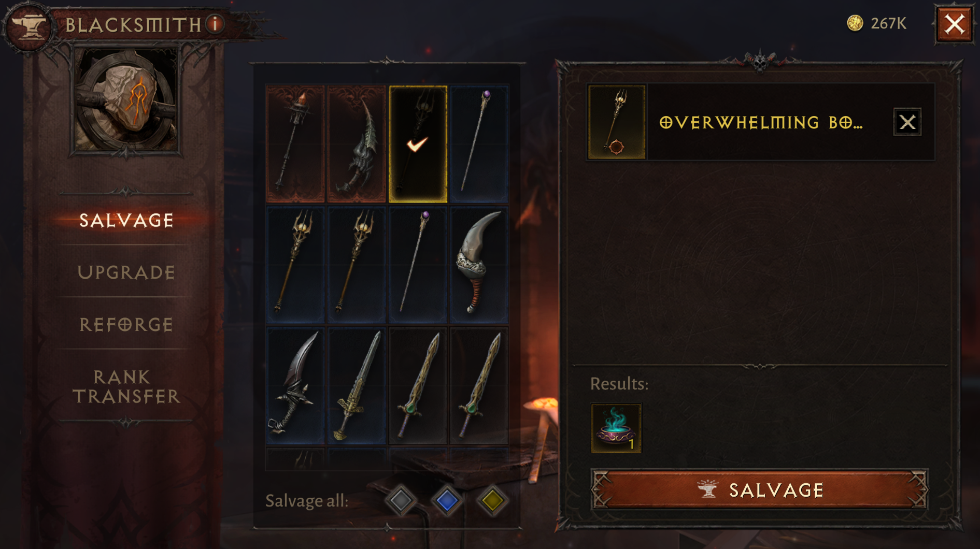Pick the purple-orb staff in top row
This screenshot has height=549, width=980.
[479, 143]
